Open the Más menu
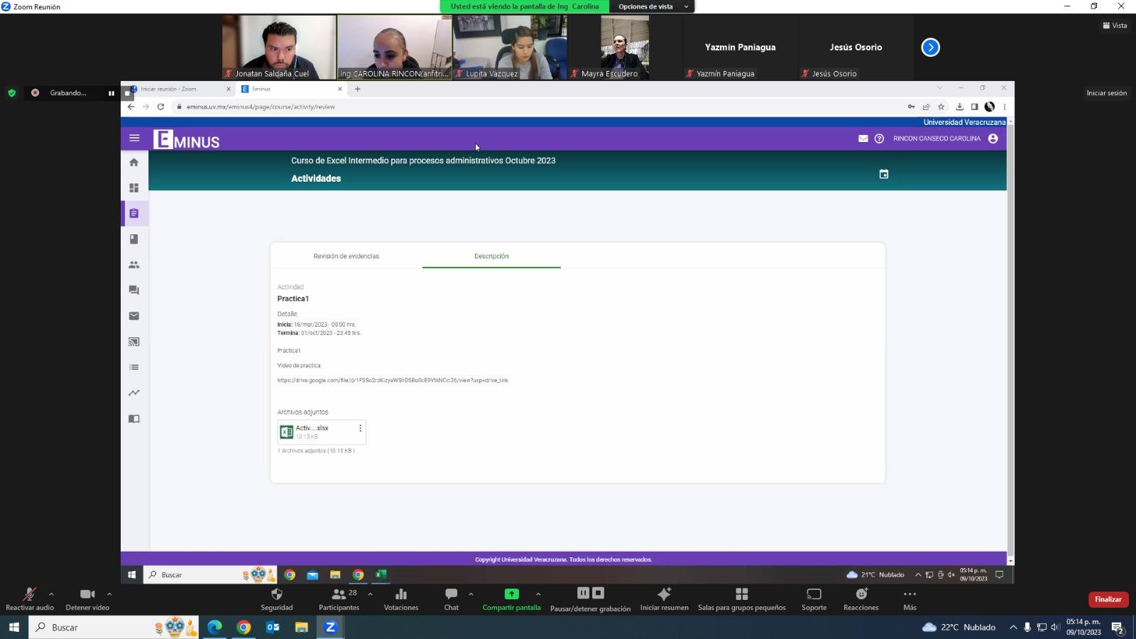This screenshot has height=639, width=1136. coord(910,594)
